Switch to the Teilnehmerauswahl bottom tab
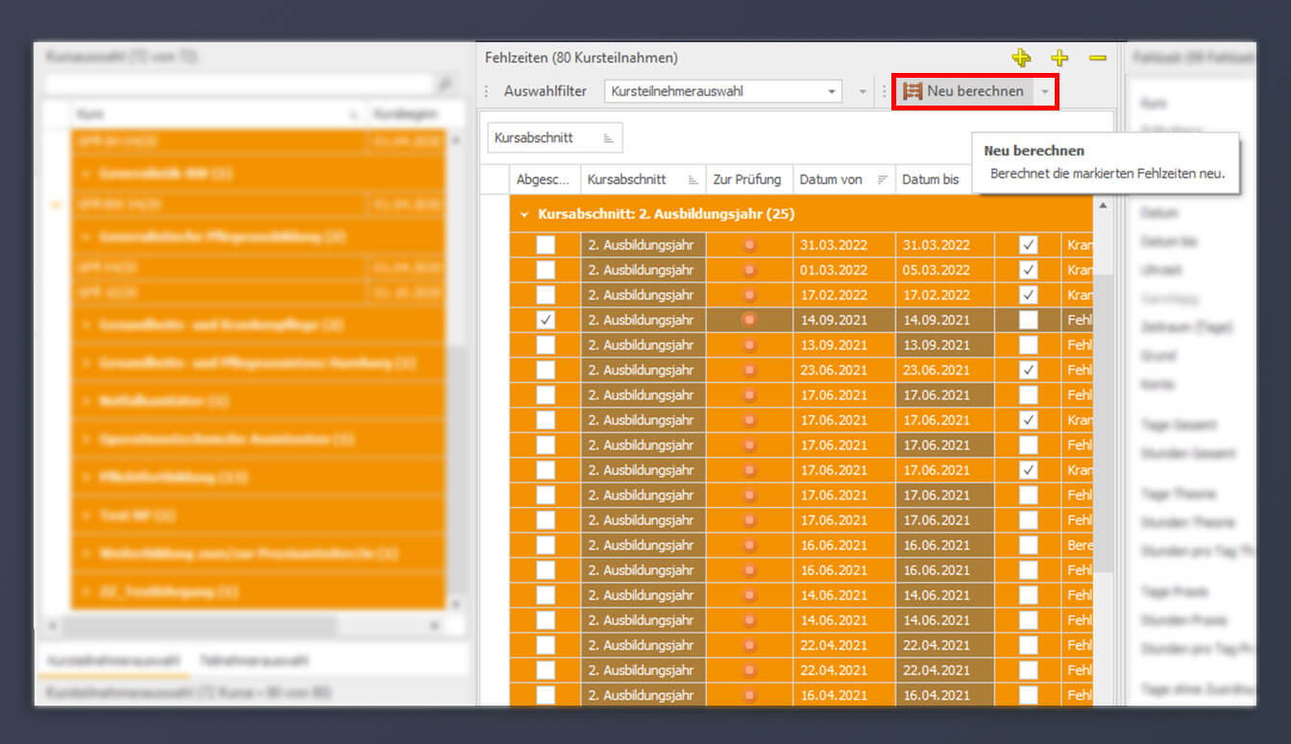Image resolution: width=1291 pixels, height=744 pixels. pos(254,660)
